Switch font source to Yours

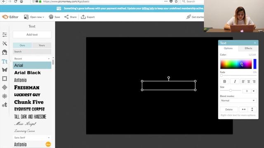[x=42, y=45]
